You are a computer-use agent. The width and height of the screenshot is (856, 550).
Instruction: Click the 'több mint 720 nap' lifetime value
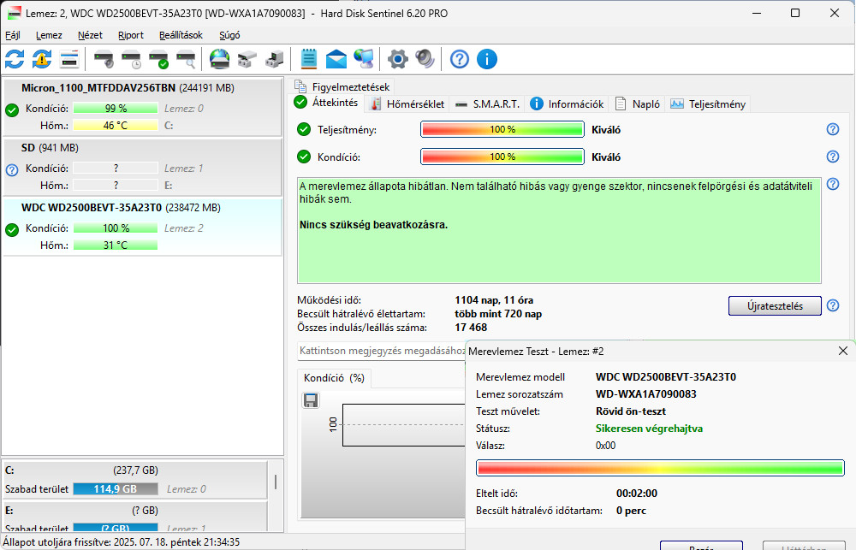click(x=498, y=314)
